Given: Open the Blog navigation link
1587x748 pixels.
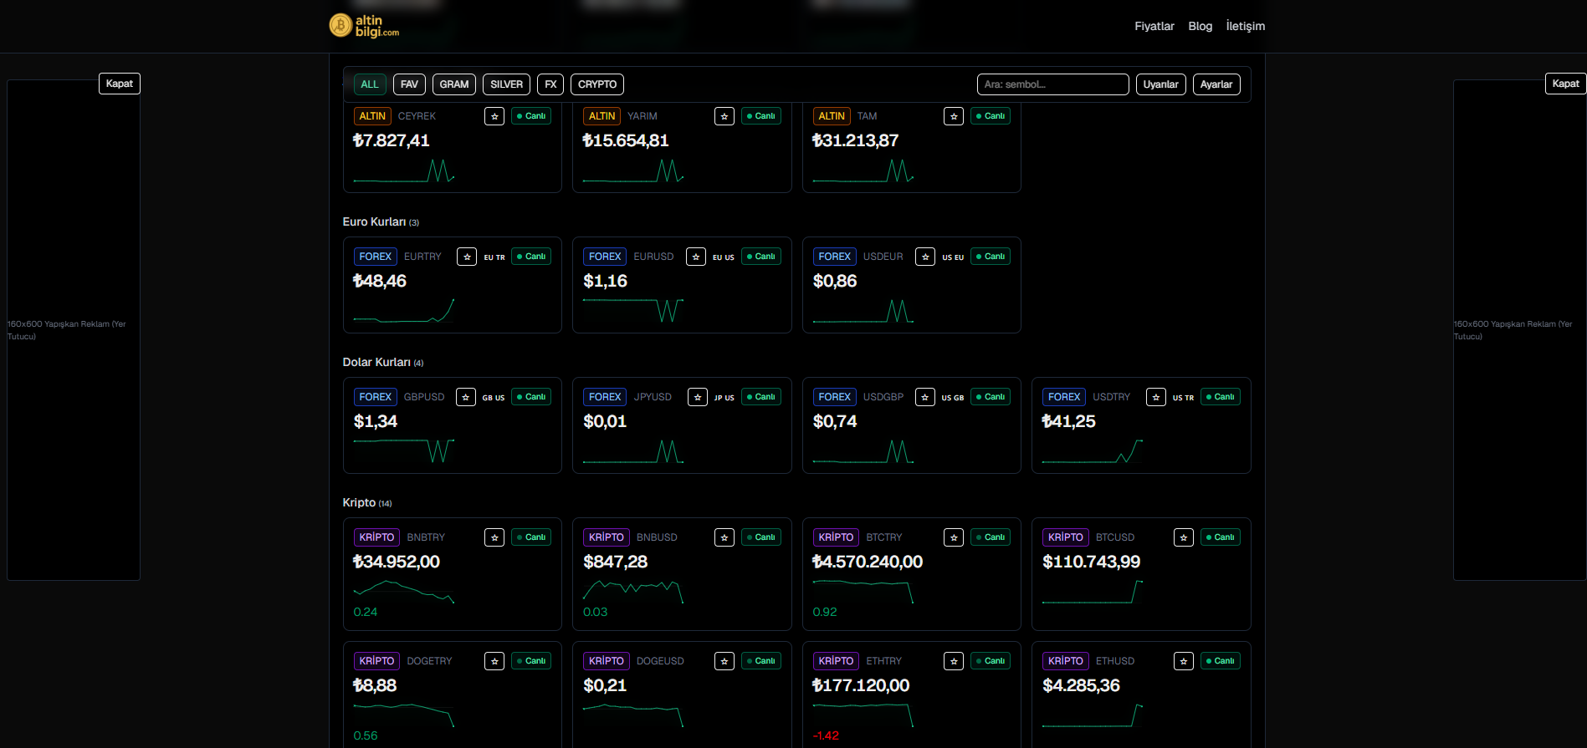Looking at the screenshot, I should click(x=1200, y=27).
